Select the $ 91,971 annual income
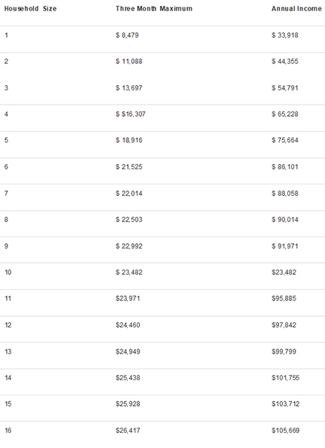The image size is (325, 448). [x=284, y=246]
